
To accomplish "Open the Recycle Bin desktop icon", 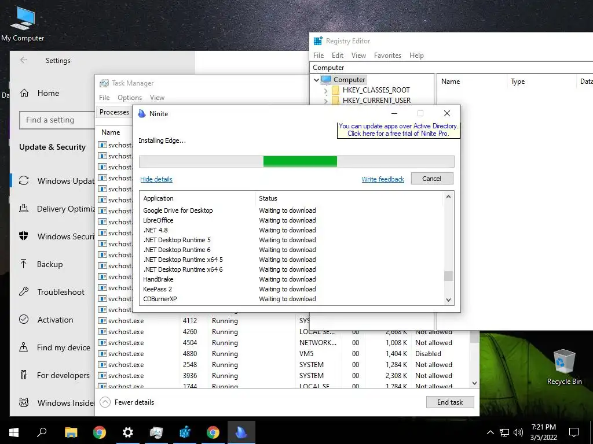I will [x=564, y=367].
